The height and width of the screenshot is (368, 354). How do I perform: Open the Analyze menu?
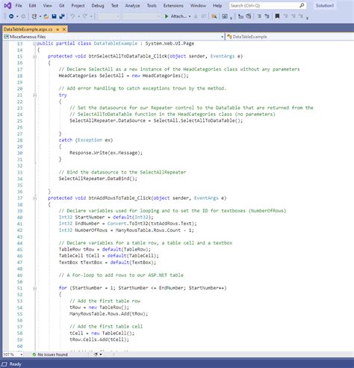(132, 5)
